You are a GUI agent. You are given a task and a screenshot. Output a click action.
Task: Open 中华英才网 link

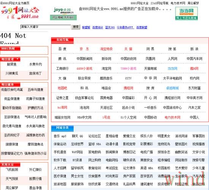(194, 98)
